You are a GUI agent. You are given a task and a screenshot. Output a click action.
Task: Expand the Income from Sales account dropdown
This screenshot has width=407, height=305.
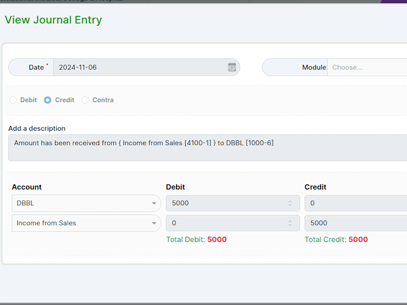(86, 223)
